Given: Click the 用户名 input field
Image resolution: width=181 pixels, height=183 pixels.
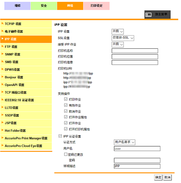Looking at the screenshot, I should [137, 149].
